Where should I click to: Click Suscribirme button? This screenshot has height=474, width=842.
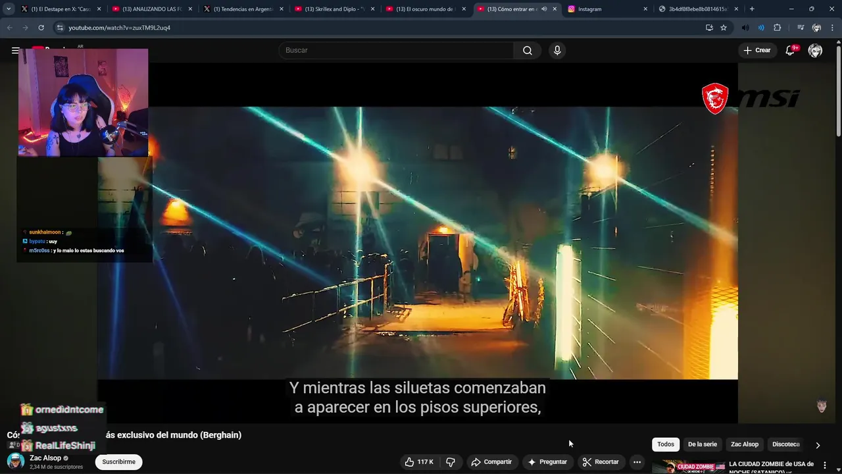pos(118,462)
